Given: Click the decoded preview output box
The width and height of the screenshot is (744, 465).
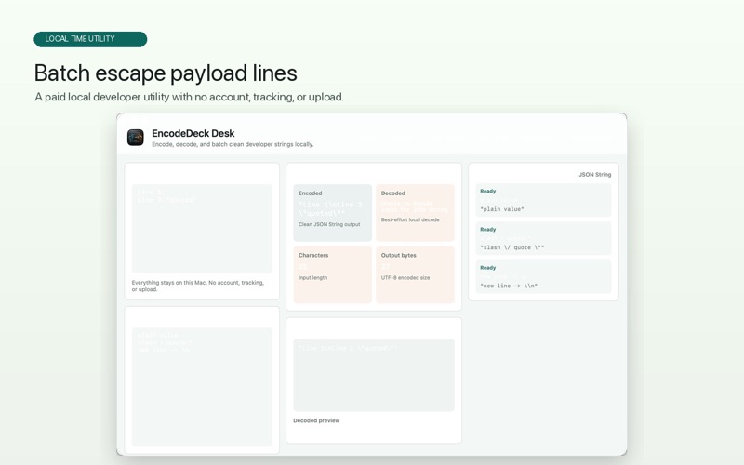Looking at the screenshot, I should [x=374, y=375].
